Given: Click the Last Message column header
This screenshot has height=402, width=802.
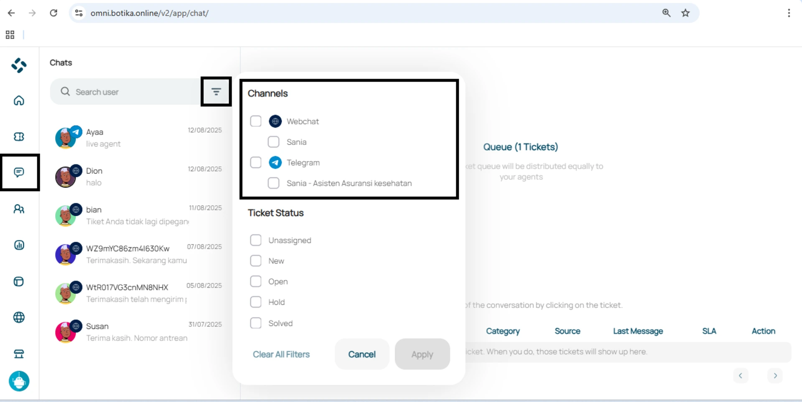Looking at the screenshot, I should coord(638,331).
